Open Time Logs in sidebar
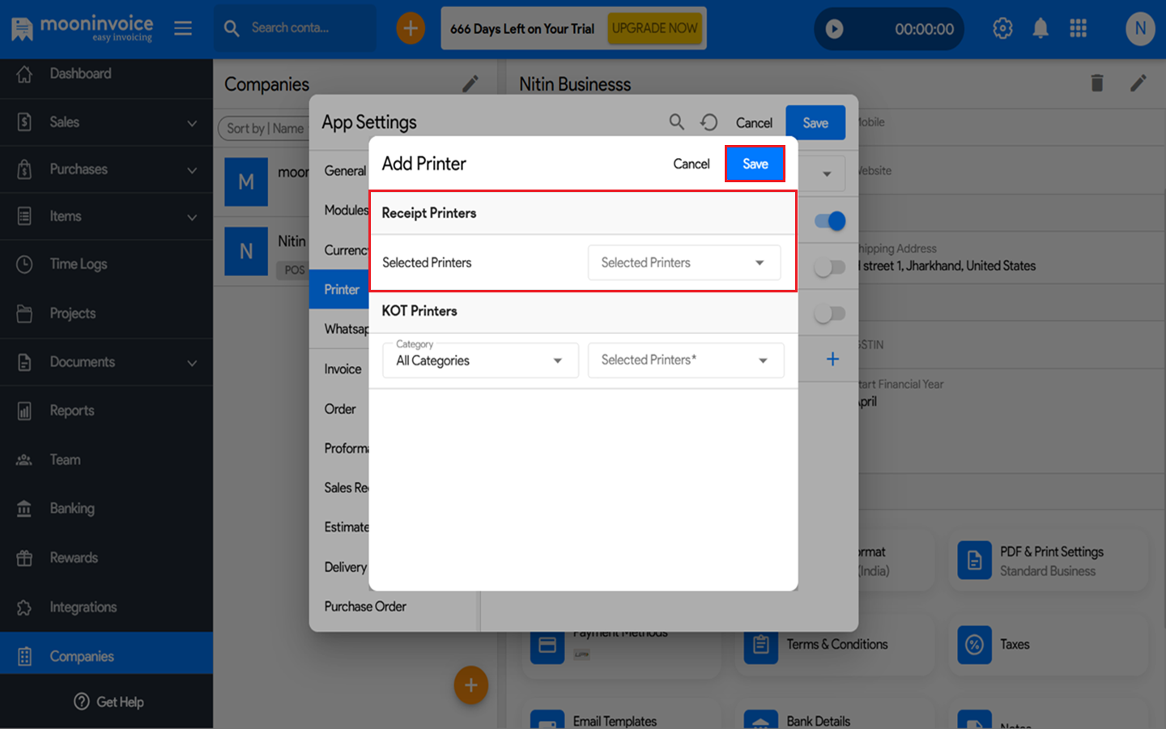 (x=106, y=264)
